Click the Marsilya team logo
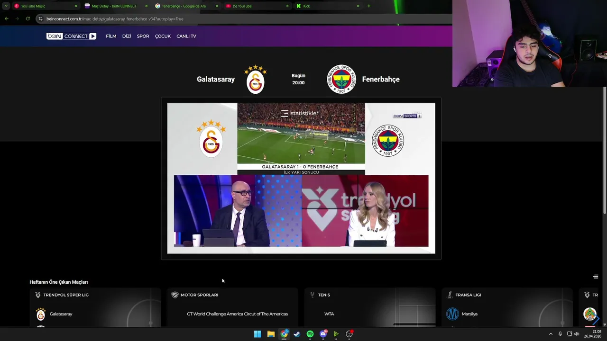 point(452,314)
